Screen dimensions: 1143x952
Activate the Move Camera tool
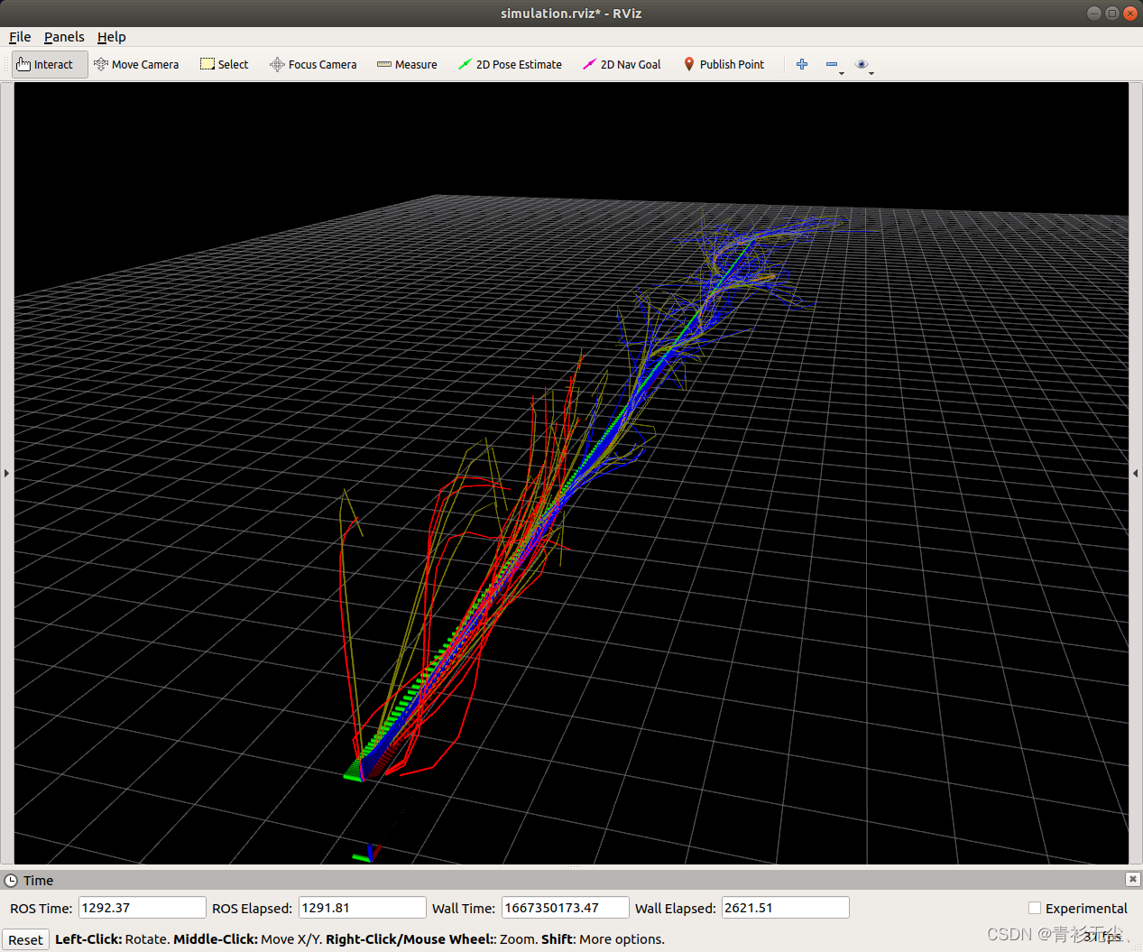[x=136, y=64]
